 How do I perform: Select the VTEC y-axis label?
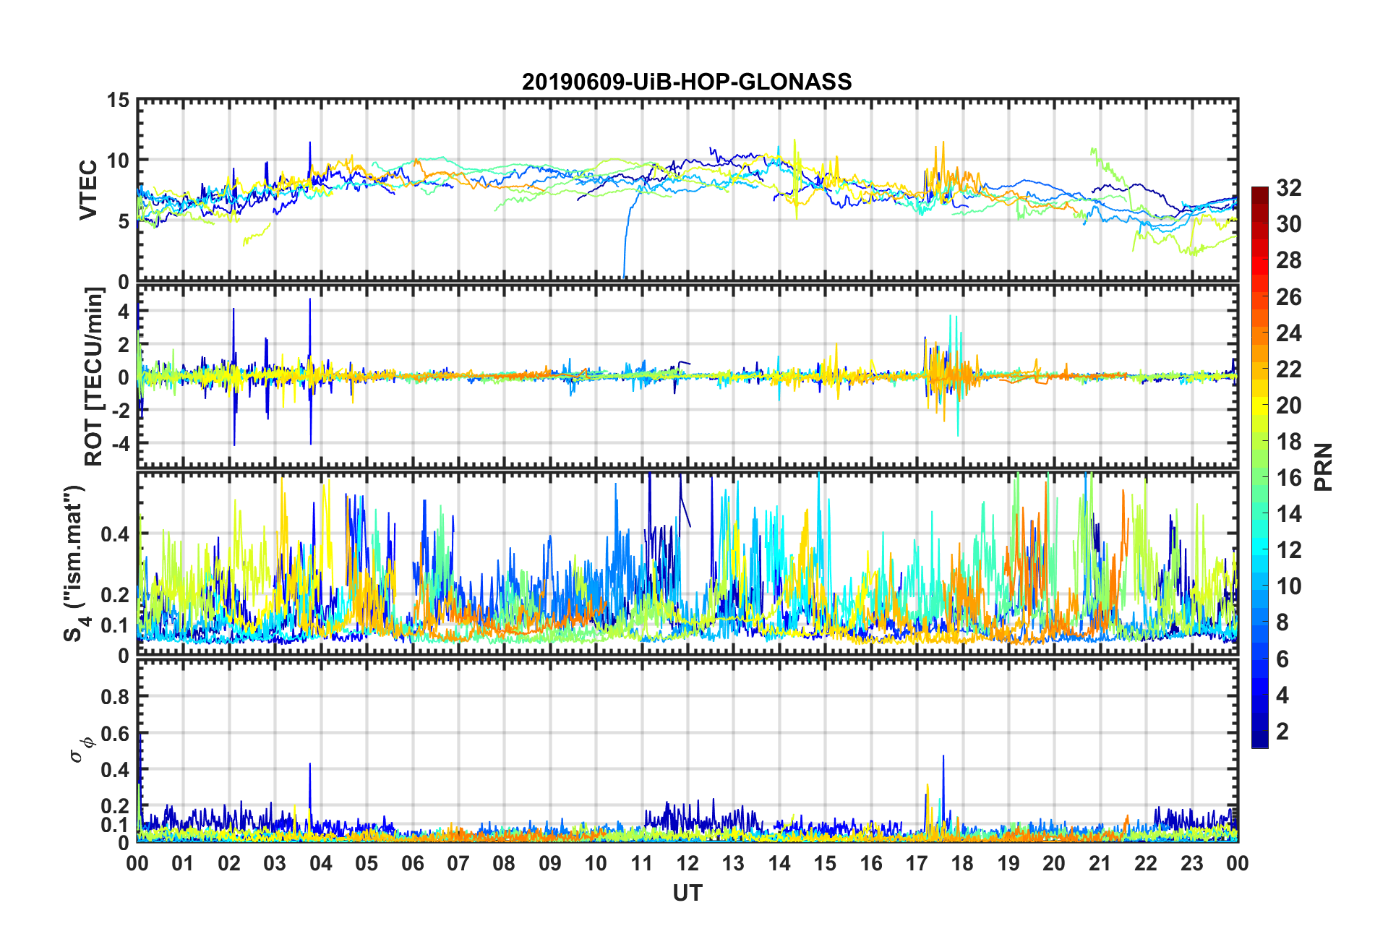pyautogui.click(x=88, y=190)
